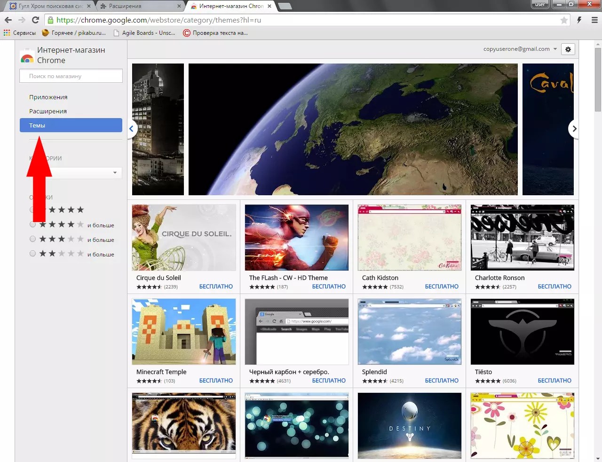Select the 3 stars и больше rating
The height and width of the screenshot is (462, 602).
(32, 239)
